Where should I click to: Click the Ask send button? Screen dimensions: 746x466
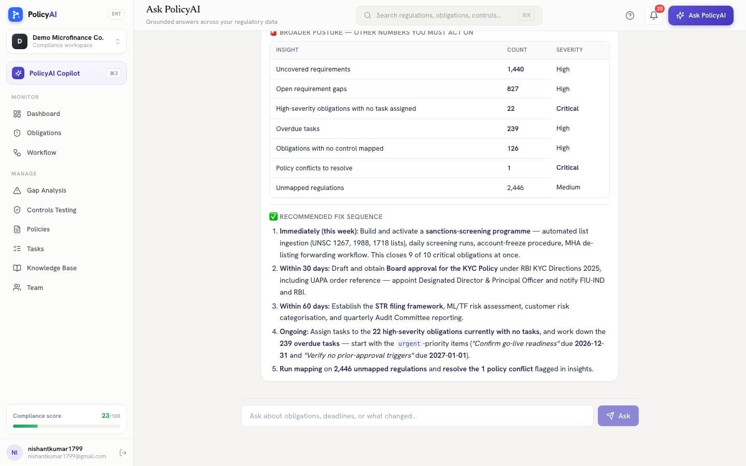tap(618, 416)
